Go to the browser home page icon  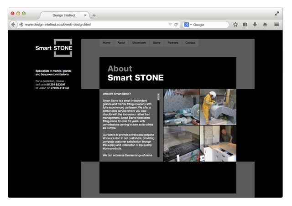tap(265, 25)
